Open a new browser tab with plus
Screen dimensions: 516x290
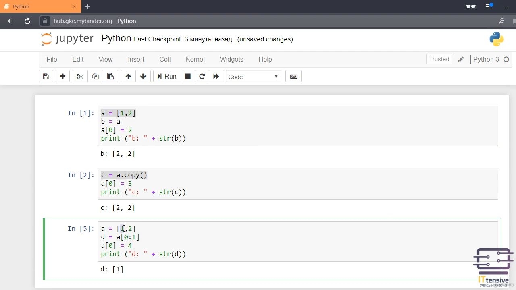click(87, 6)
